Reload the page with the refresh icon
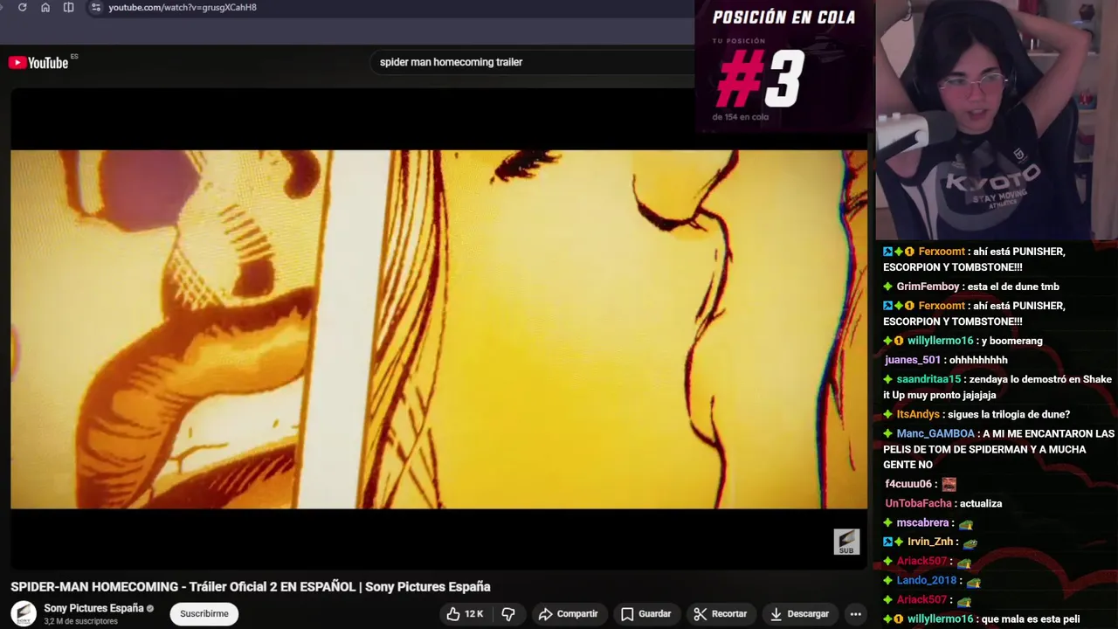The image size is (1118, 629). point(22,7)
